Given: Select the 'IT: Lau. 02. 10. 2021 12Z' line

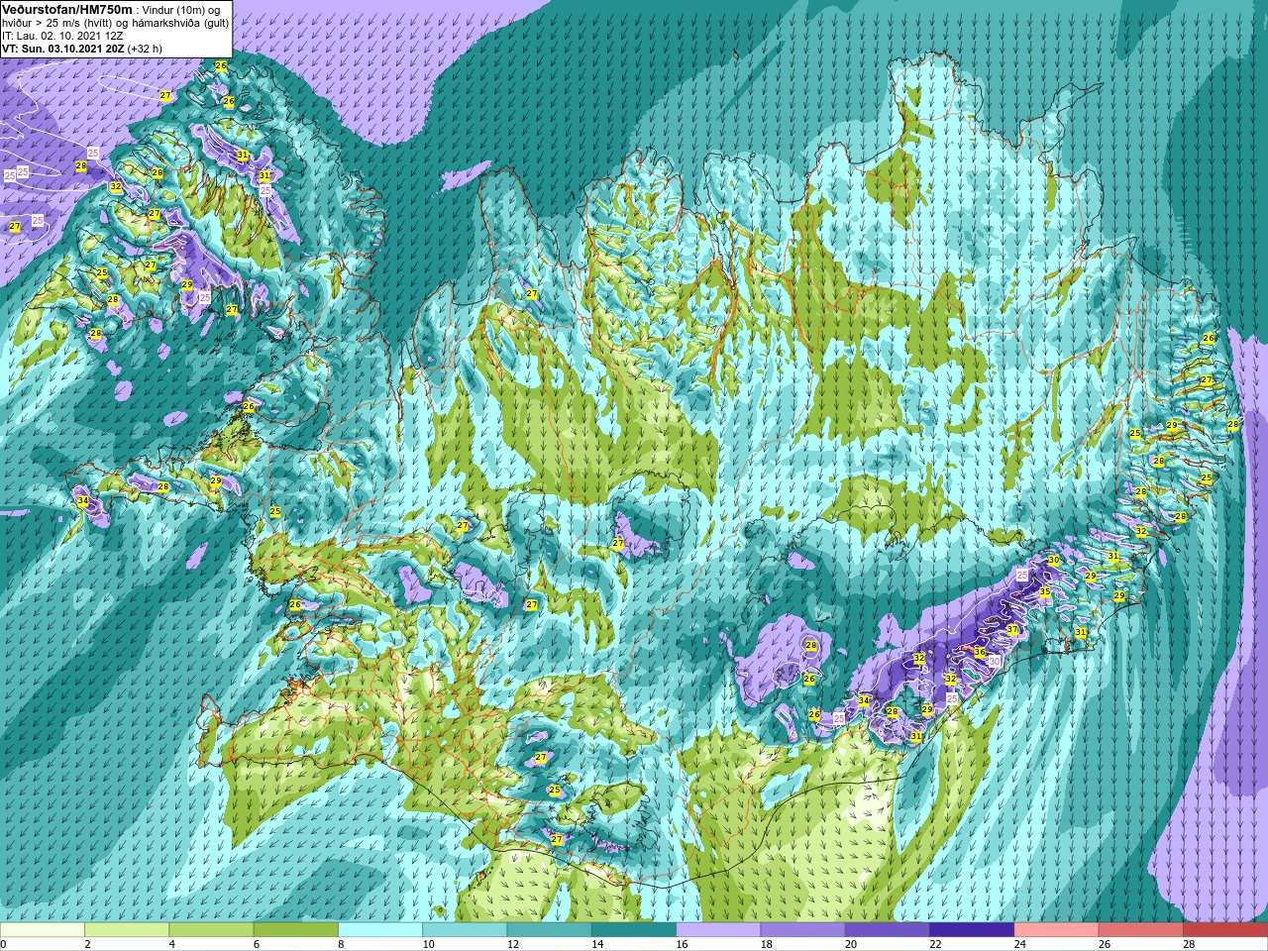Looking at the screenshot, I should (x=62, y=35).
